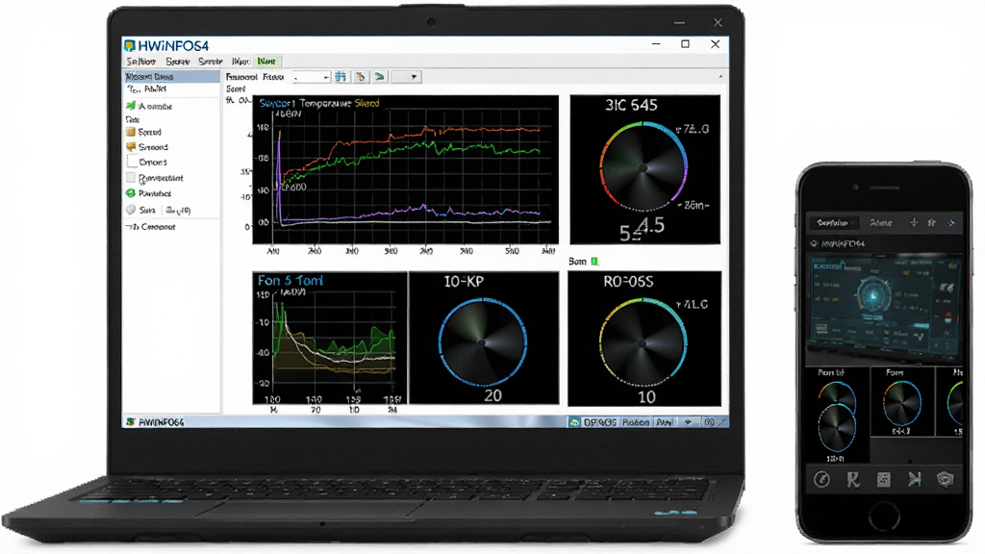The height and width of the screenshot is (554, 985).
Task: Click the green arrow icon in sidebar
Action: pos(131,106)
